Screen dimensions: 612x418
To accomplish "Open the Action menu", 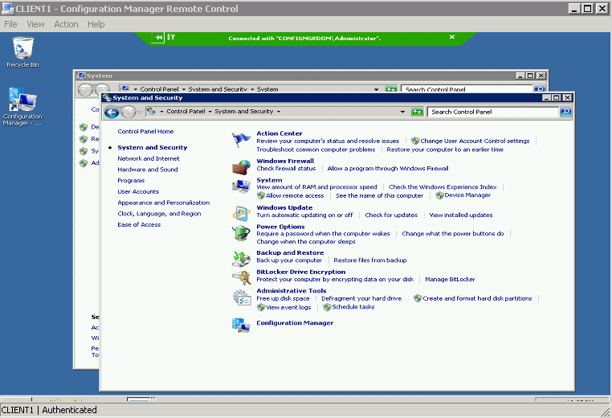I will [66, 24].
